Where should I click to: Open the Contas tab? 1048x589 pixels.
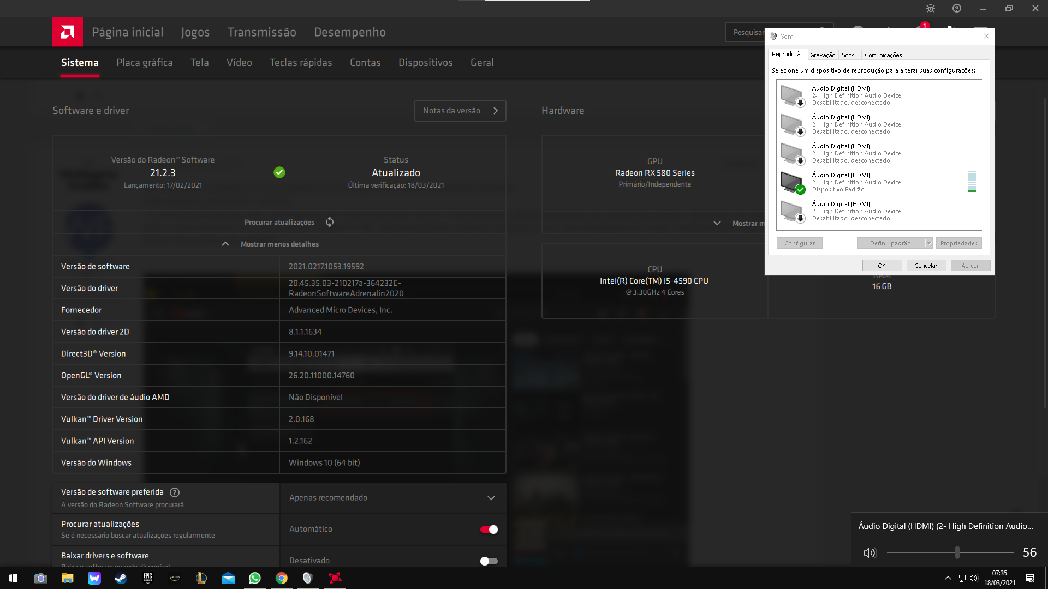[365, 63]
